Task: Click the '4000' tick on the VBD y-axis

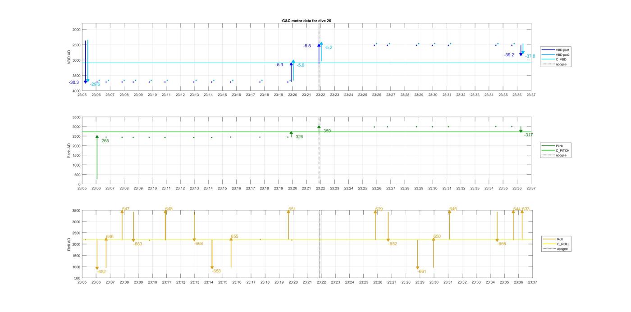Action: pos(76,91)
